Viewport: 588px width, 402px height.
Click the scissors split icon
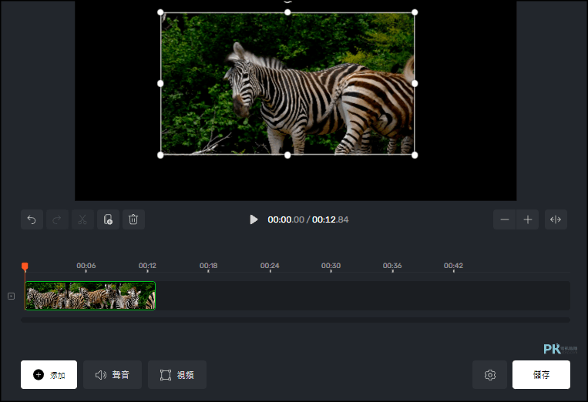[x=82, y=219]
